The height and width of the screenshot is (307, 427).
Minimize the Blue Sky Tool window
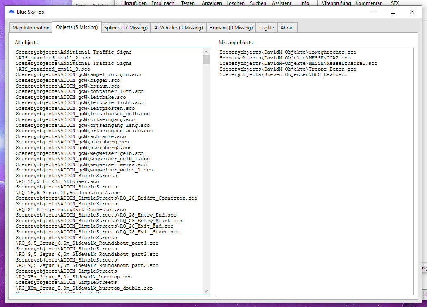(x=375, y=12)
